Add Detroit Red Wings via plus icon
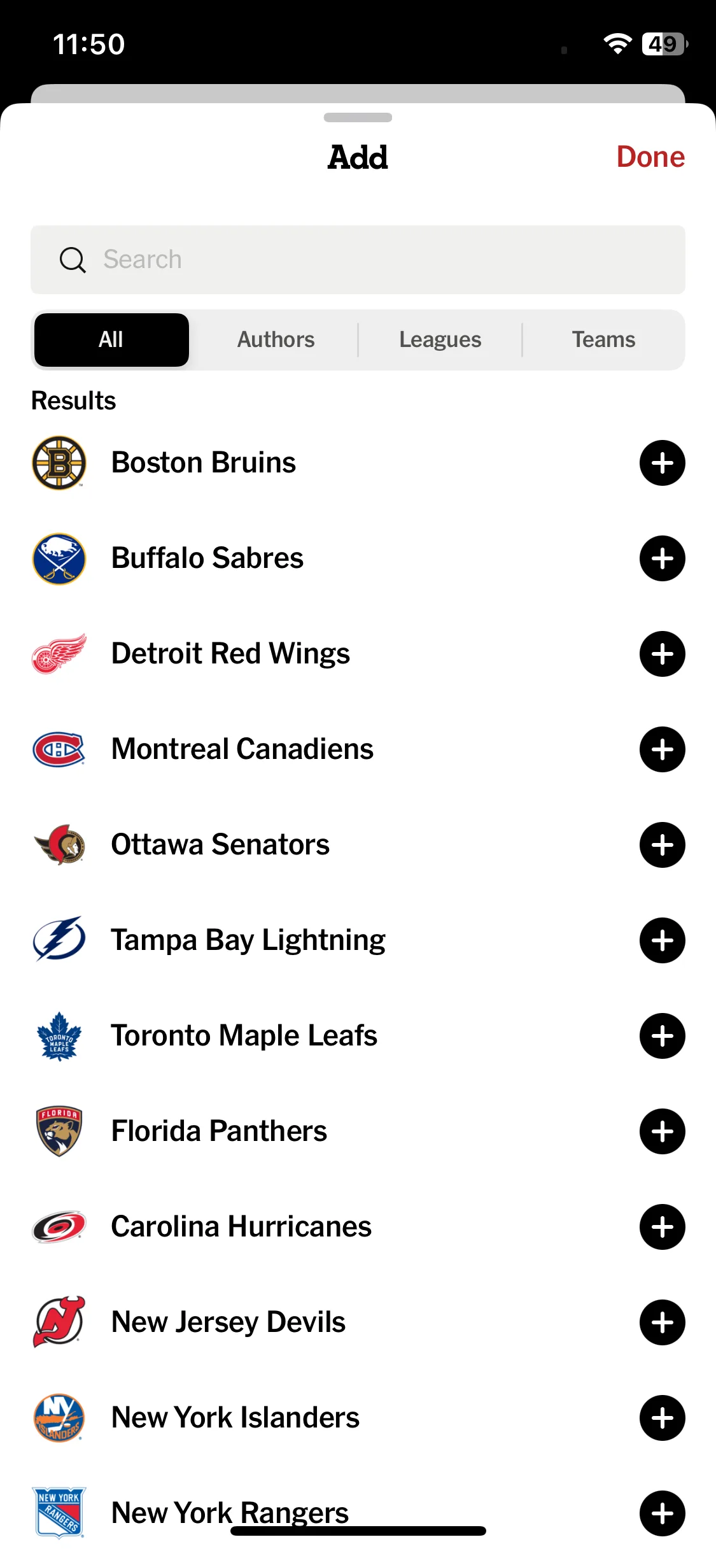 tap(662, 654)
